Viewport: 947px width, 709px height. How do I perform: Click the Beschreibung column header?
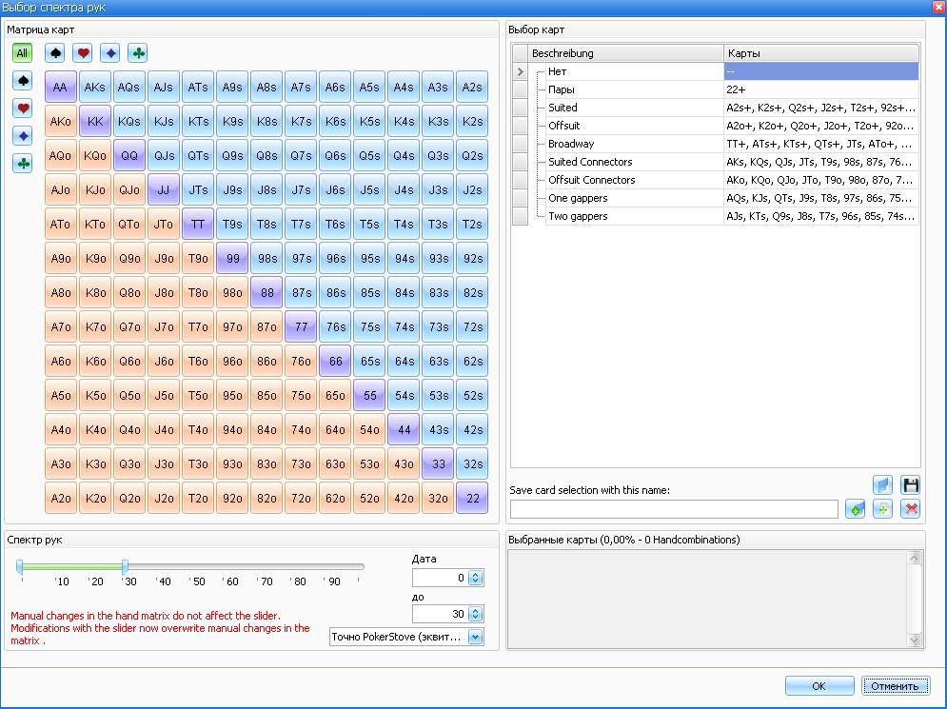pyautogui.click(x=625, y=53)
